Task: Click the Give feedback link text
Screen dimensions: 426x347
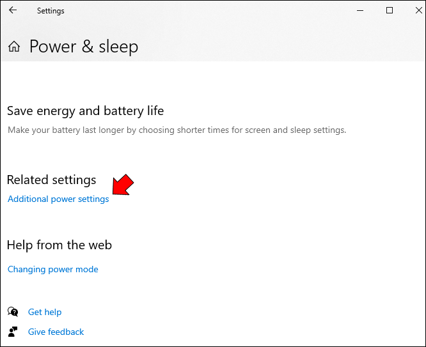Action: (x=56, y=332)
